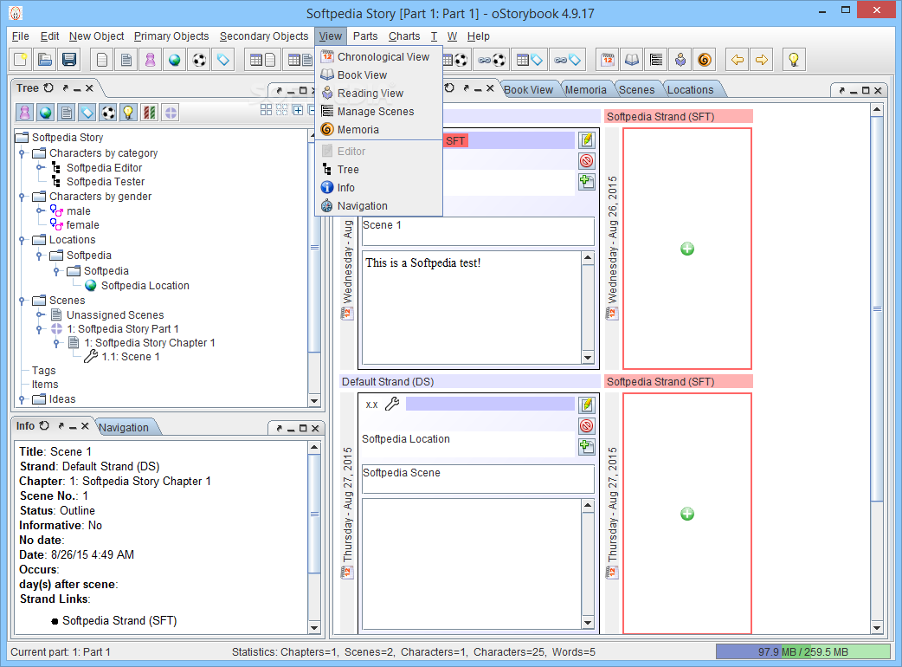This screenshot has height=667, width=902.
Task: Switch to chronological view via calendar toolbar icon
Action: [608, 59]
